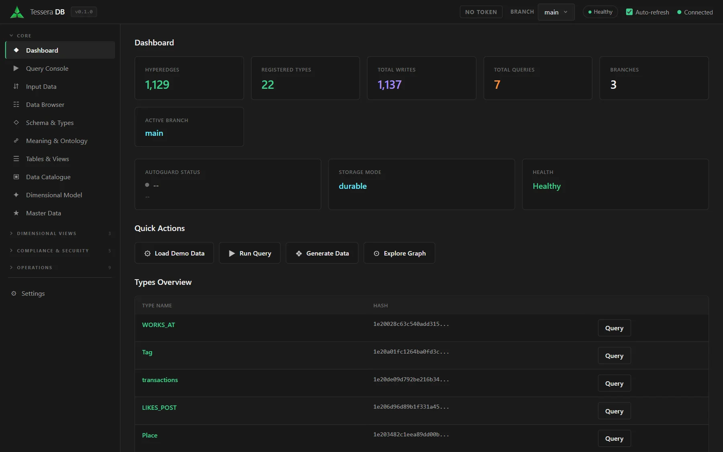The width and height of the screenshot is (723, 452).
Task: Click the Storage Mode value durable
Action: (x=353, y=186)
